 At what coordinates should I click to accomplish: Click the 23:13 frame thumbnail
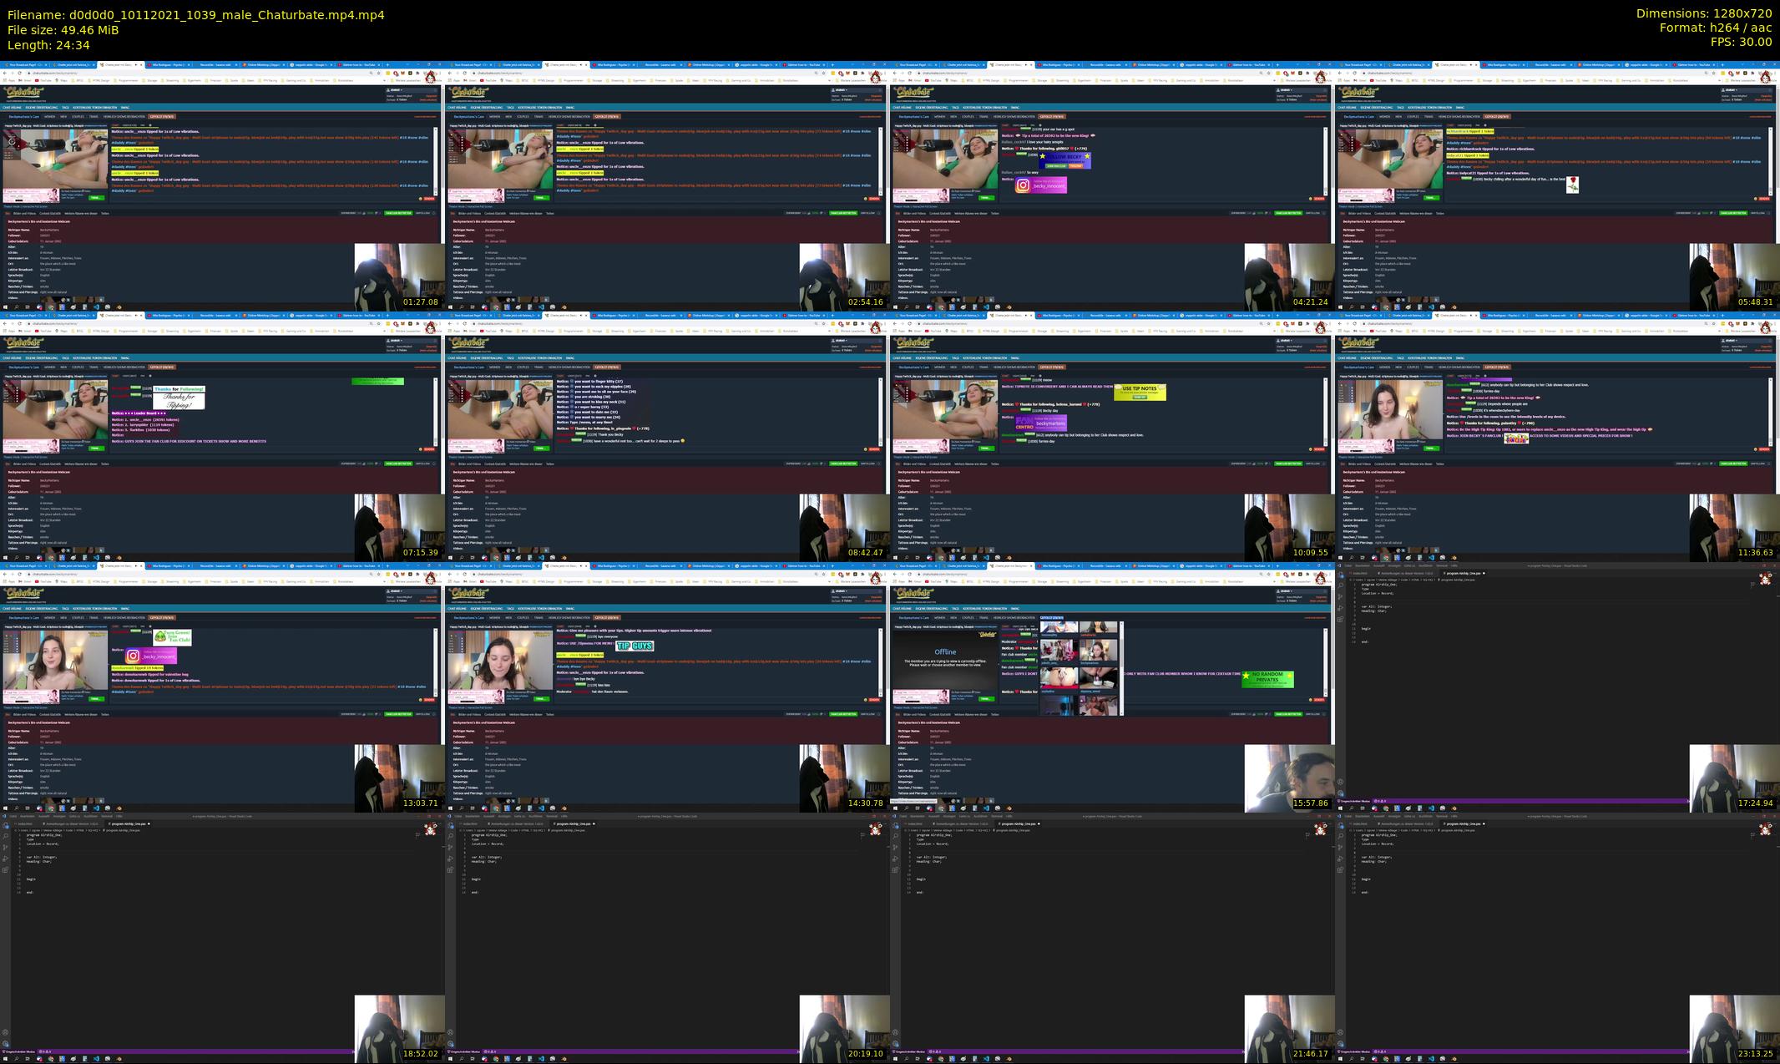pyautogui.click(x=1557, y=937)
